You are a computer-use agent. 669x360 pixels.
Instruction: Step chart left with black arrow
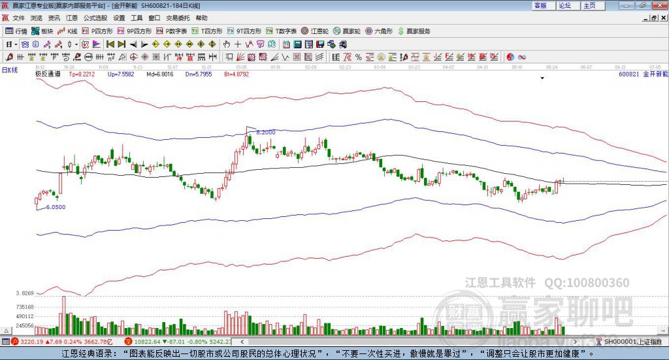click(x=133, y=44)
